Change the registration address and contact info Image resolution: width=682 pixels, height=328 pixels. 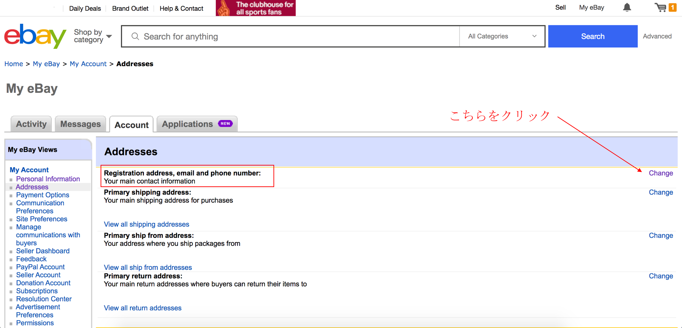pos(661,173)
